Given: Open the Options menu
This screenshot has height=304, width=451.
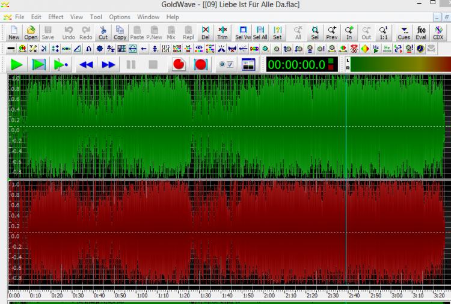Looking at the screenshot, I should coord(120,17).
